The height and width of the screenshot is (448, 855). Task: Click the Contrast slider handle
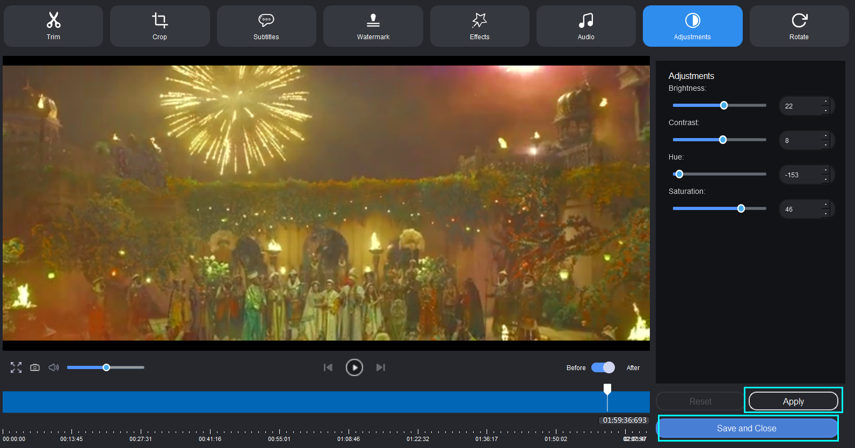[x=723, y=140]
